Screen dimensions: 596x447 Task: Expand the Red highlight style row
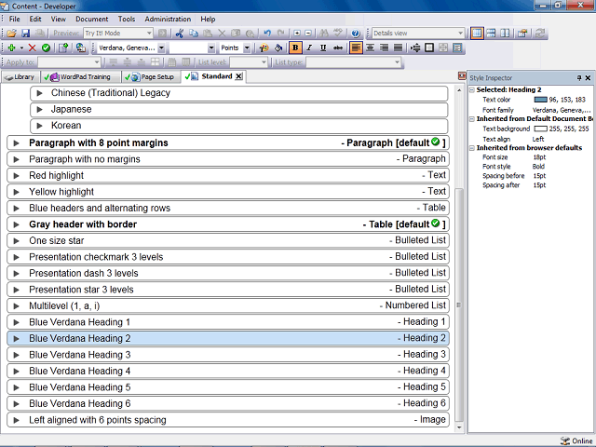[17, 176]
